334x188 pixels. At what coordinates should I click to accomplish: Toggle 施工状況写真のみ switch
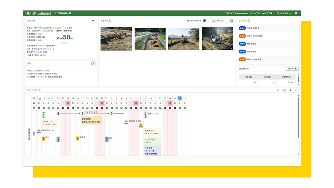point(205,21)
